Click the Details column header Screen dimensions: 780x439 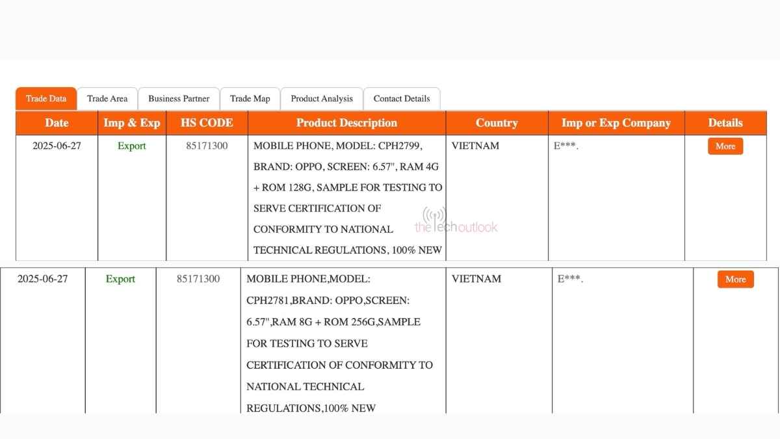725,123
